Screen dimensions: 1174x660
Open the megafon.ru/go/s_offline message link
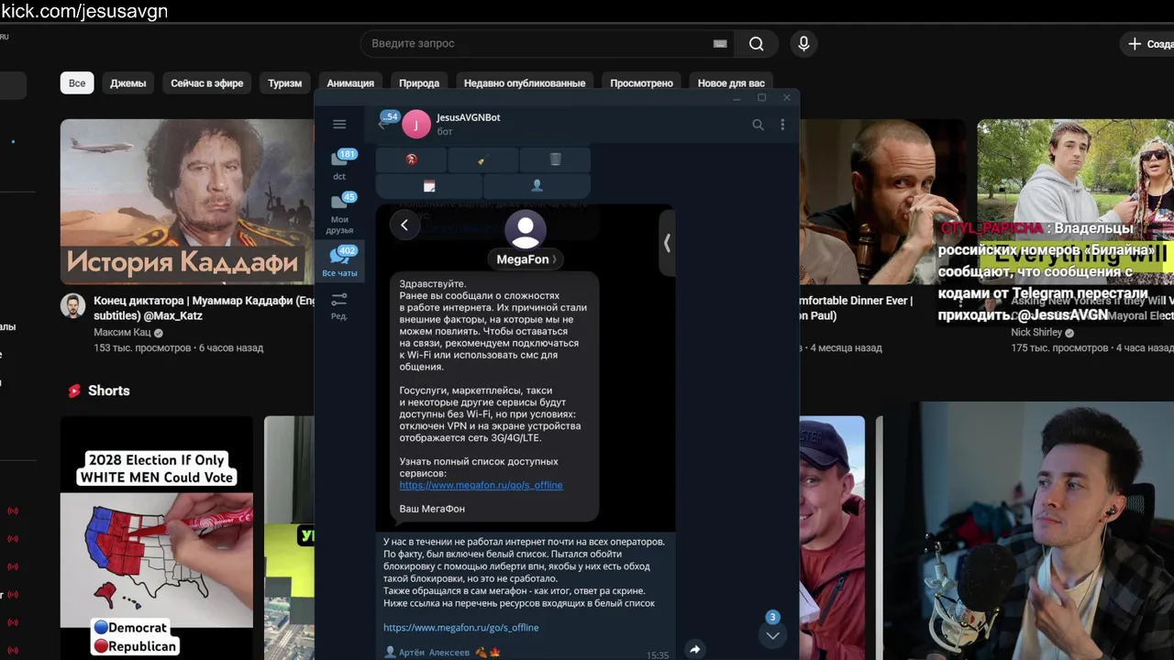(460, 628)
